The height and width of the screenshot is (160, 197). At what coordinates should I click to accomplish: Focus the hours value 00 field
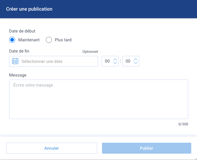pyautogui.click(x=107, y=61)
